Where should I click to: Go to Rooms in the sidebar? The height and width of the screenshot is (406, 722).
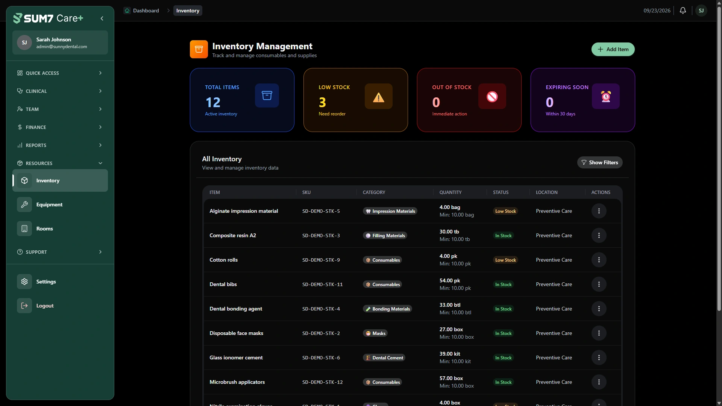coord(60,229)
